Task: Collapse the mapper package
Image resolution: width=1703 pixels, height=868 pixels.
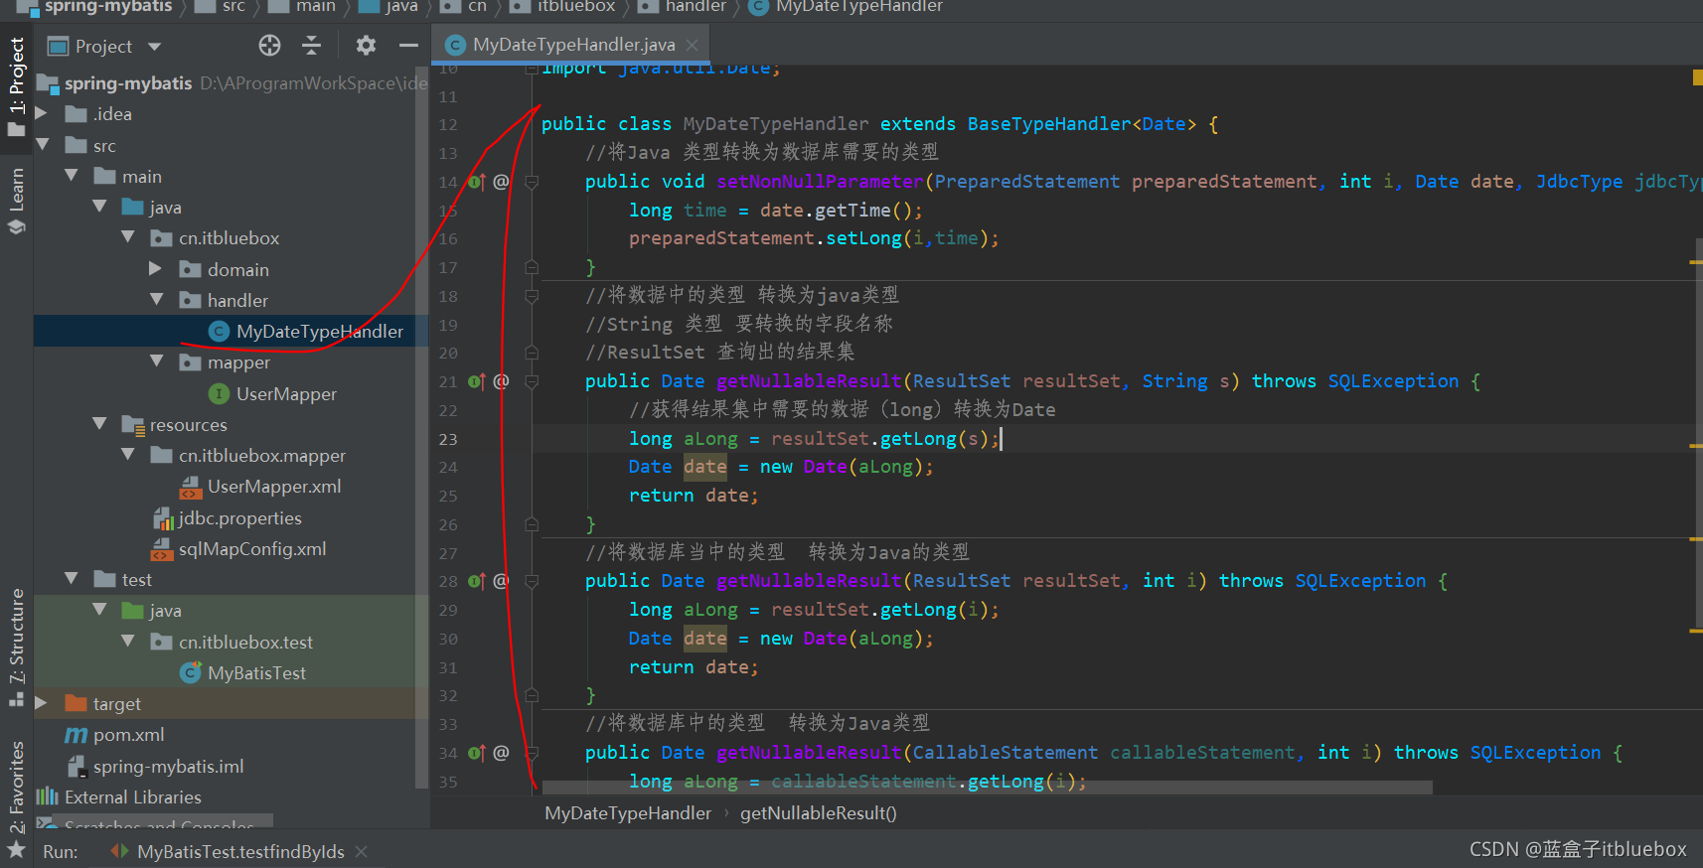Action: 157,362
